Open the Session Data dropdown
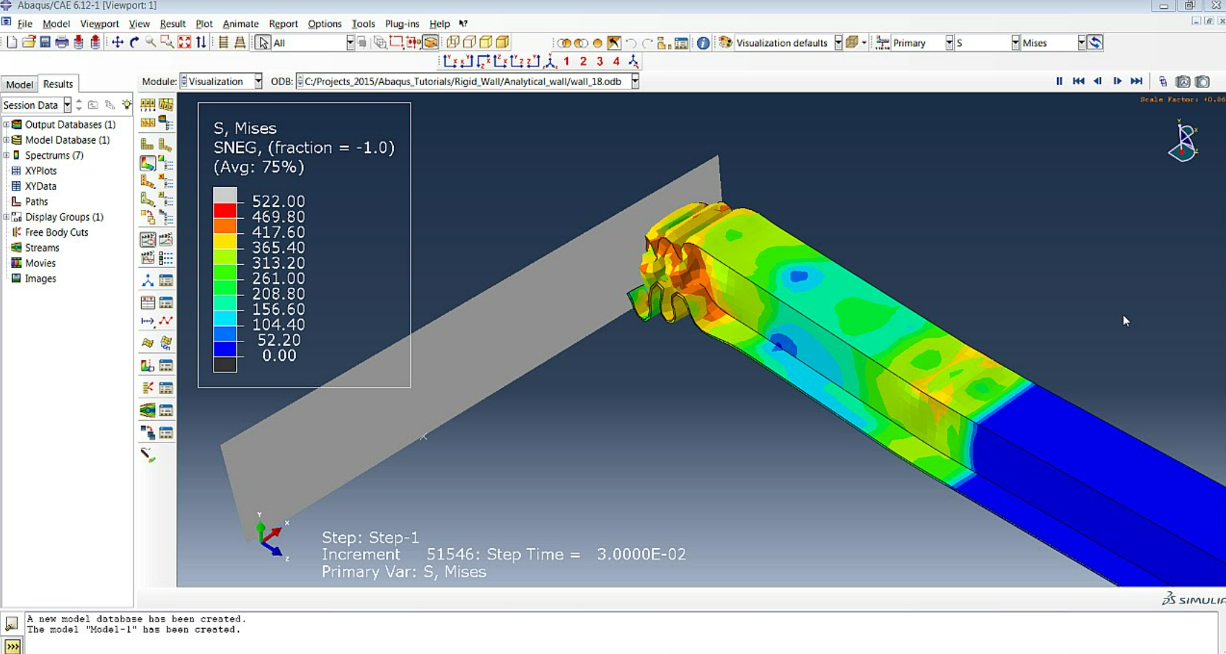Viewport: 1226px width, 654px height. [67, 105]
